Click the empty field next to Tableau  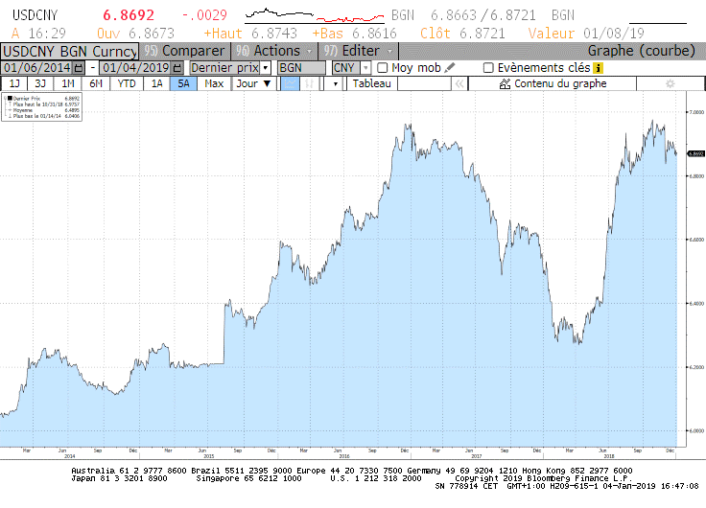[424, 83]
